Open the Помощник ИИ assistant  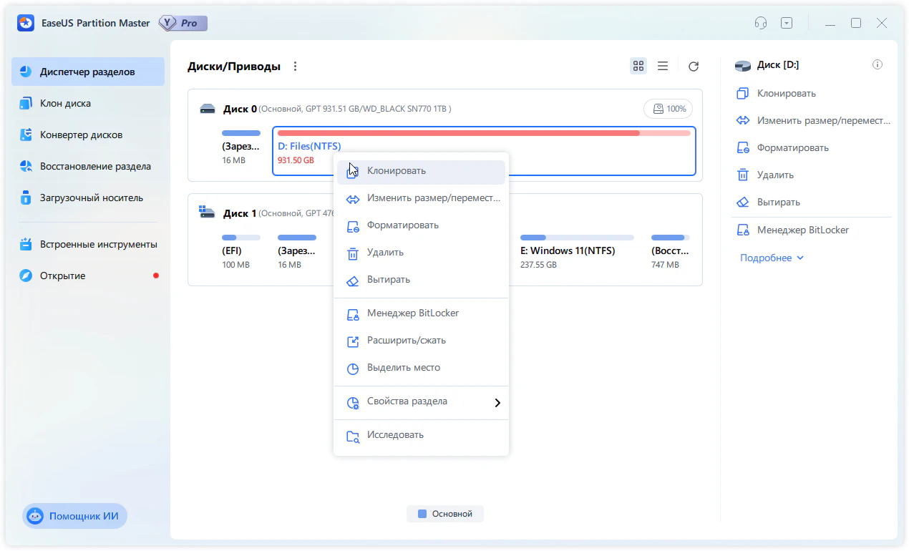(75, 516)
